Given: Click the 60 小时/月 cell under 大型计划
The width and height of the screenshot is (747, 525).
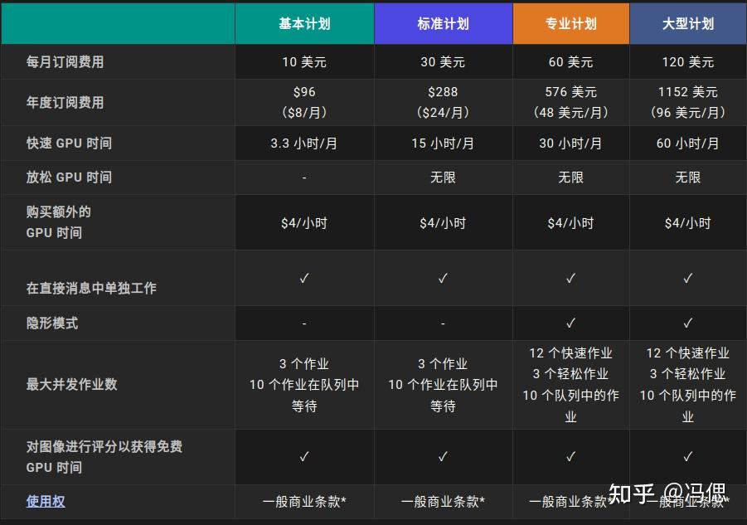Looking at the screenshot, I should (x=687, y=143).
